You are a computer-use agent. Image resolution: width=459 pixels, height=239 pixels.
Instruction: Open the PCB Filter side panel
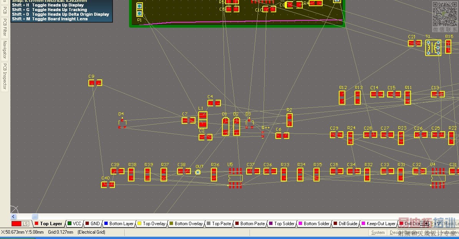pyautogui.click(x=5, y=27)
